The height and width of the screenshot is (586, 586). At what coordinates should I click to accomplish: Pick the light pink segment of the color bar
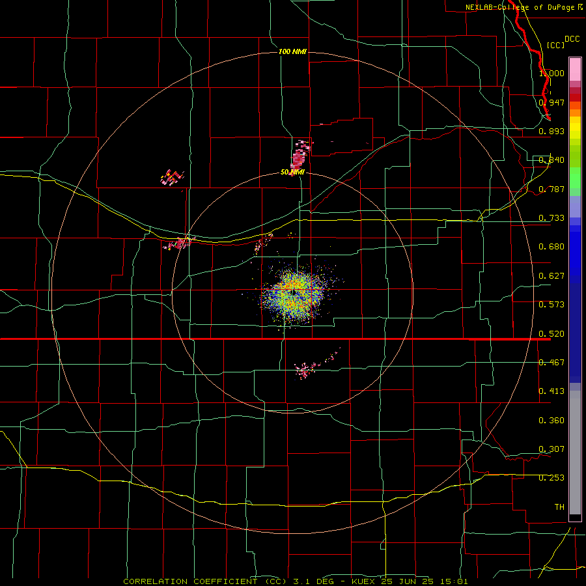pos(575,70)
